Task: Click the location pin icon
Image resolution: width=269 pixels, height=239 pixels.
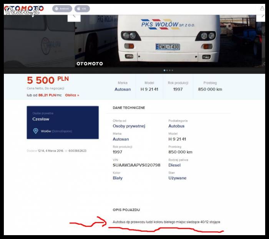Action: [35, 131]
